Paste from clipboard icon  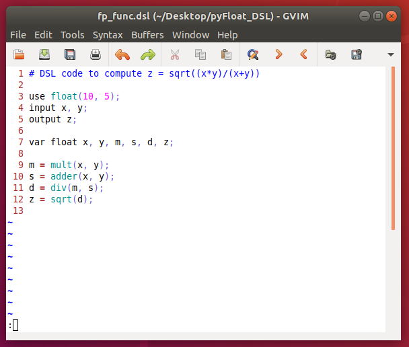coord(226,54)
